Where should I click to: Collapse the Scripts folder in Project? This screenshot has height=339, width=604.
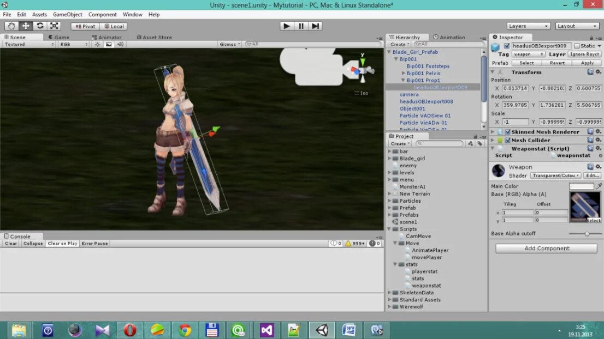(389, 229)
